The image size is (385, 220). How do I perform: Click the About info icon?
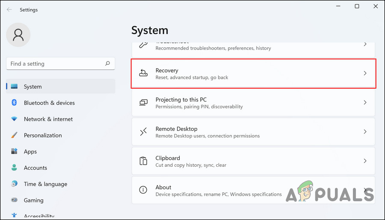[144, 190]
